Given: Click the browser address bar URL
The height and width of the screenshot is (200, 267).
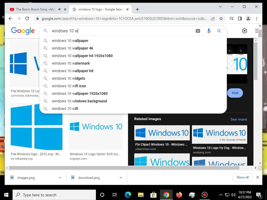Looking at the screenshot, I should click(124, 18).
